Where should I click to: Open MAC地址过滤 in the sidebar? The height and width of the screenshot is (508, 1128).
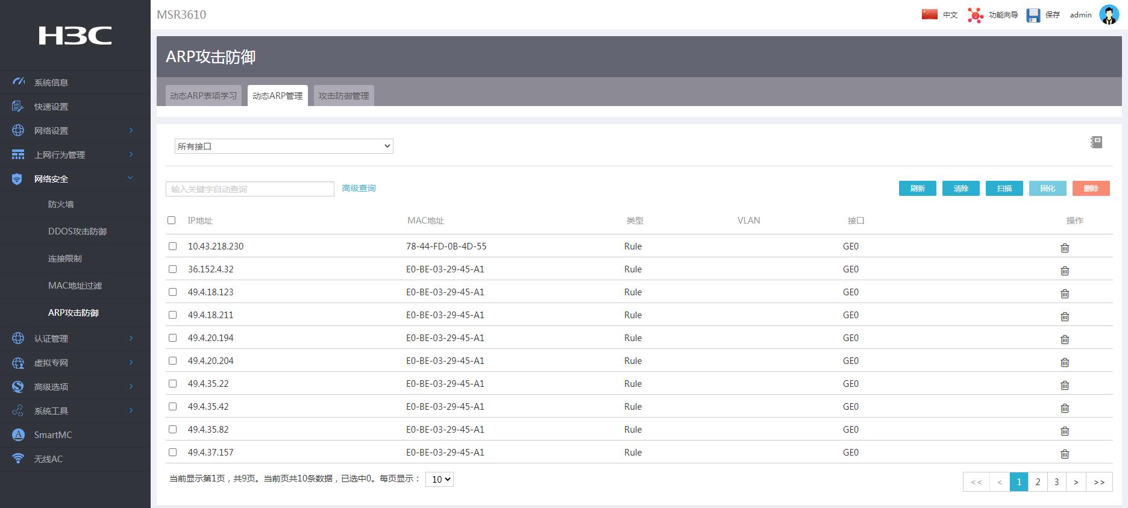click(x=75, y=286)
